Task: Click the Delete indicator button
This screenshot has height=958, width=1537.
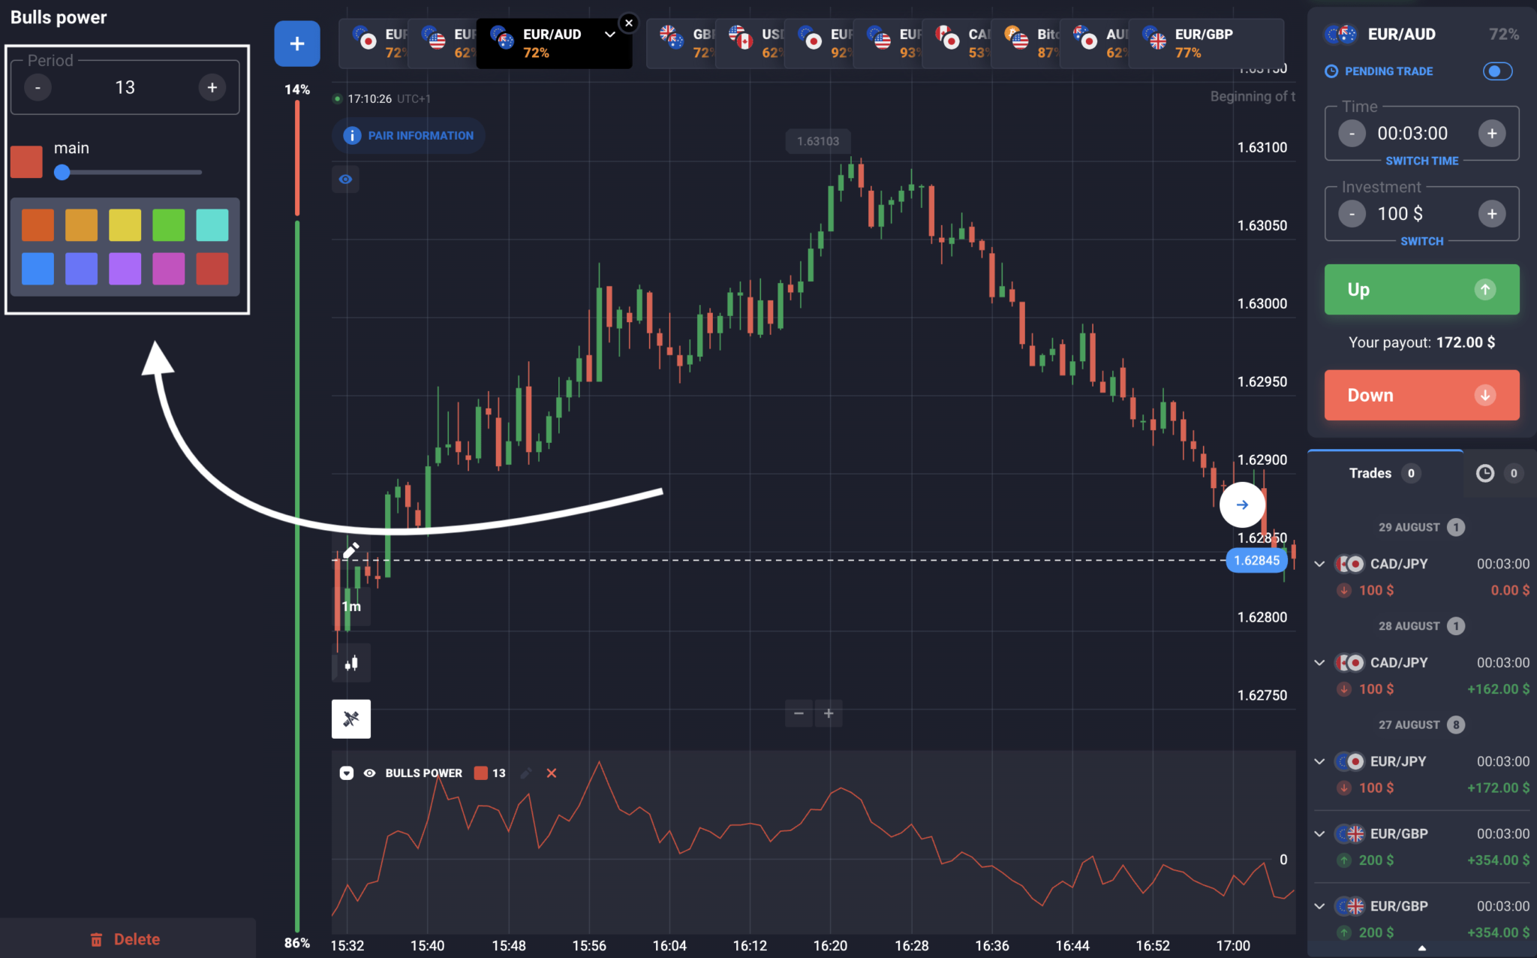Action: point(126,939)
